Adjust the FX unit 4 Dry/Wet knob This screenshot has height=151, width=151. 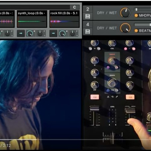(125, 28)
